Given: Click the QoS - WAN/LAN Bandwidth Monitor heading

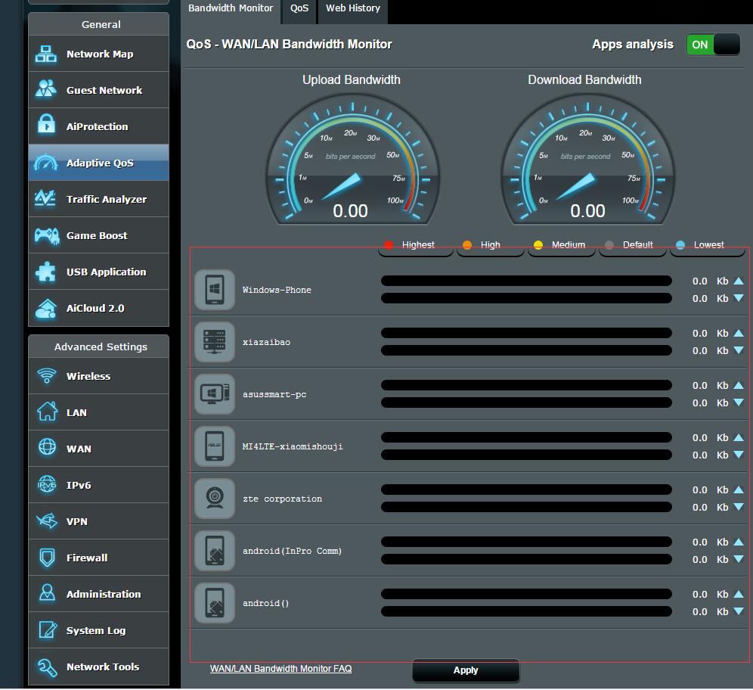Looking at the screenshot, I should tap(289, 44).
